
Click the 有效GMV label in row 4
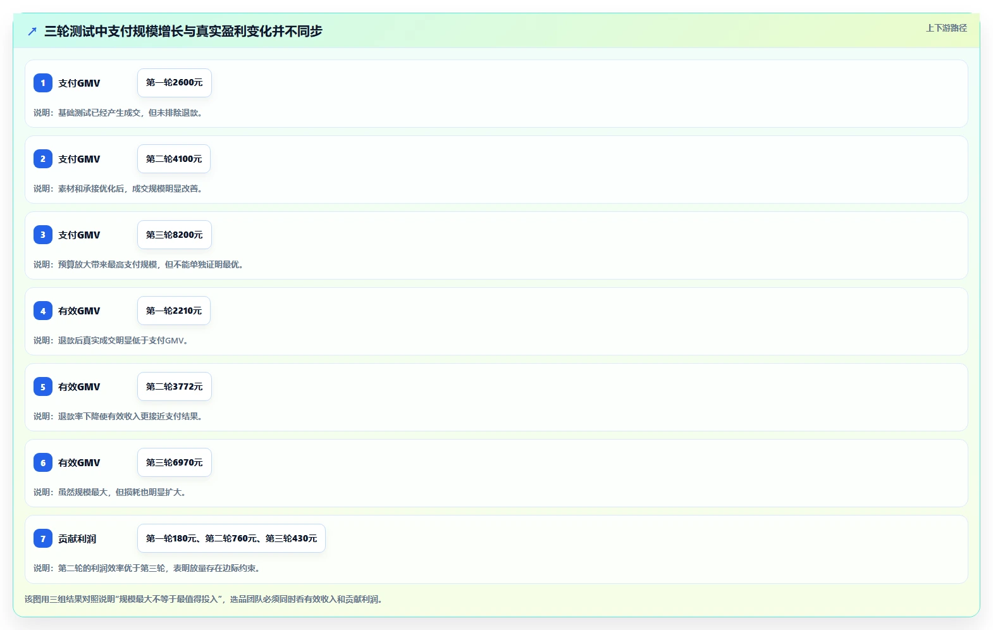coord(79,311)
